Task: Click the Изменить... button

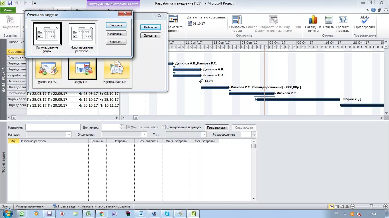Action: click(x=116, y=33)
